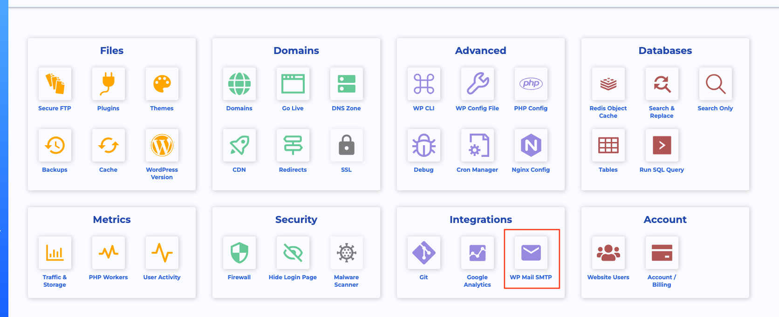Open the CDN rocket icon
Image resolution: width=779 pixels, height=317 pixels.
point(239,145)
